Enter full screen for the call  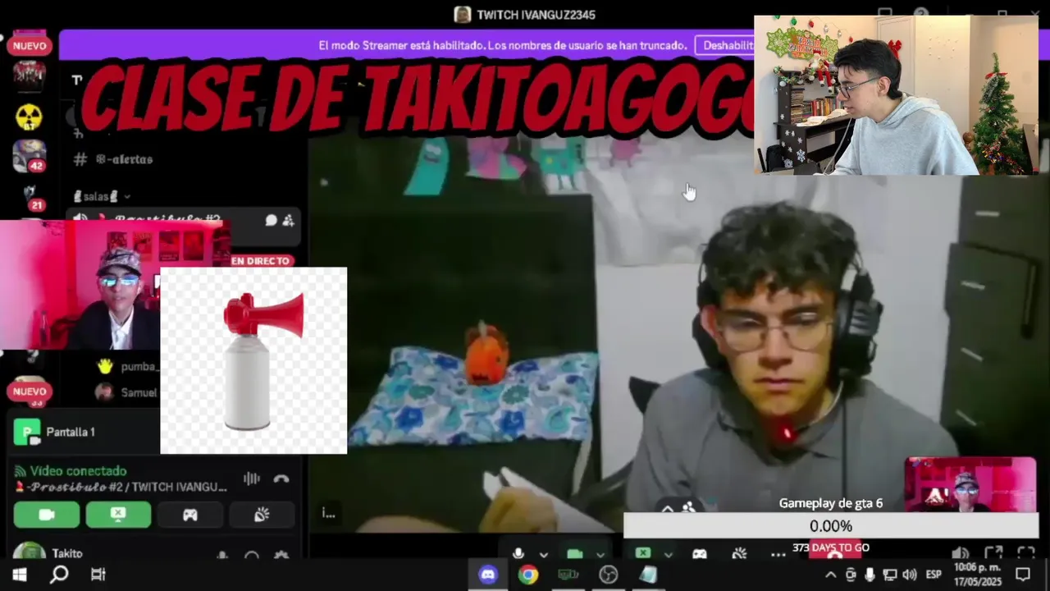(1026, 554)
